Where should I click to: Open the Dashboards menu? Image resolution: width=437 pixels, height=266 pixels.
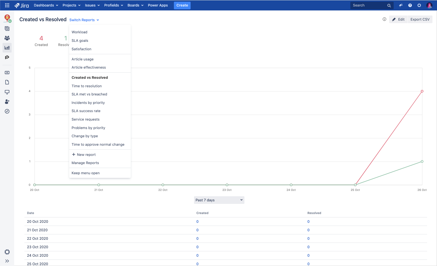pos(46,5)
